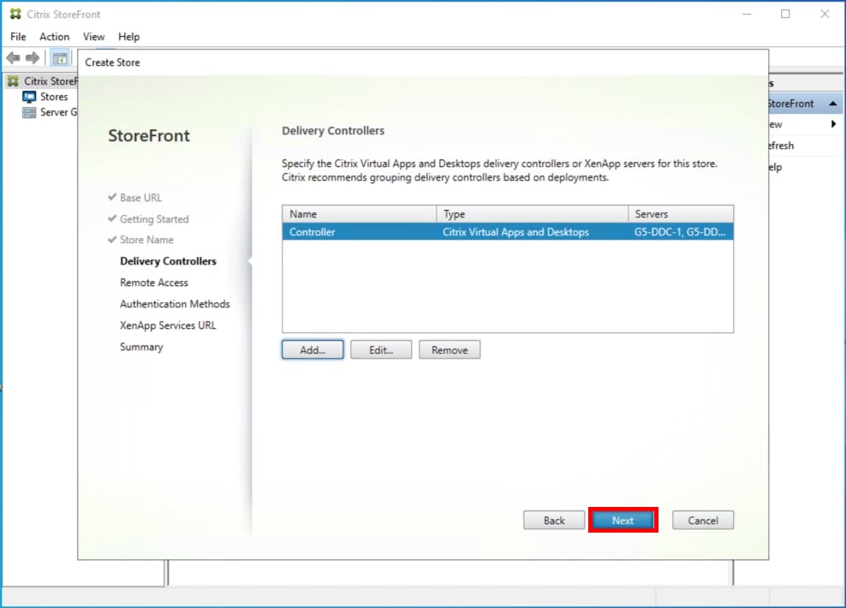Open the Help menu
The image size is (846, 608).
(x=129, y=37)
